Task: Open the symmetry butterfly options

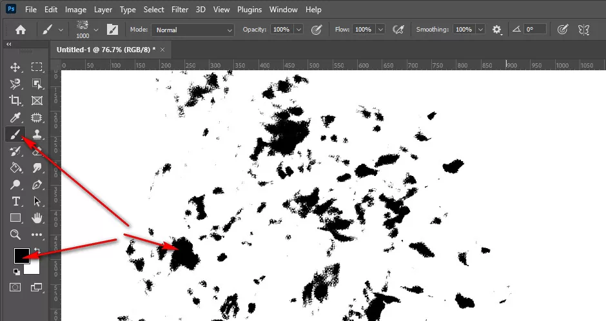Action: [x=583, y=30]
